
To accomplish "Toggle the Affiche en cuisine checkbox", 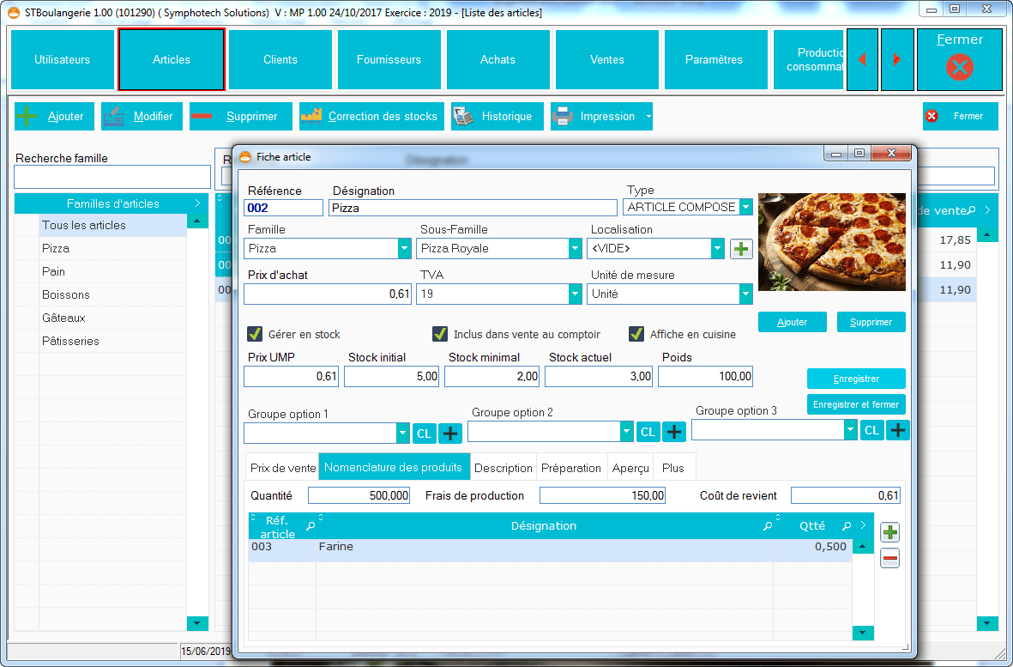I will [x=636, y=334].
